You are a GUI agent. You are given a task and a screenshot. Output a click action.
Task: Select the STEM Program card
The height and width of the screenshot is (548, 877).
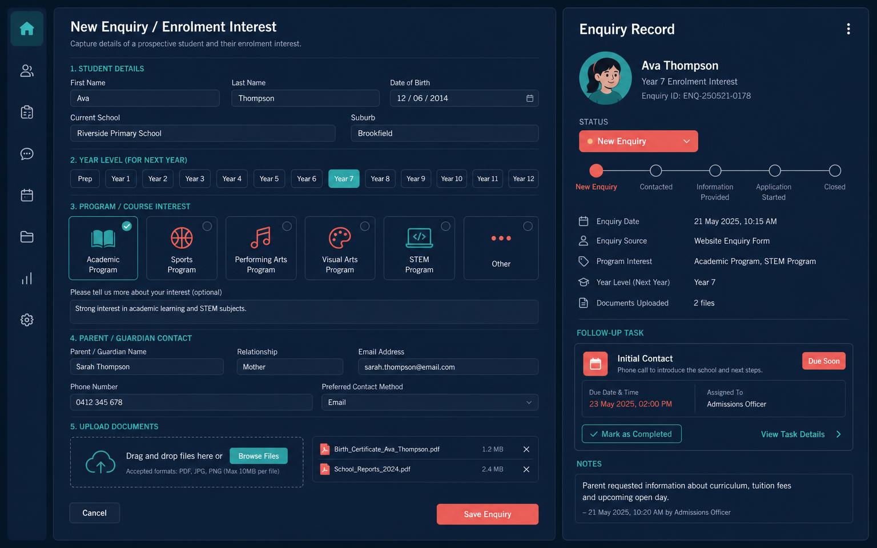click(x=419, y=248)
